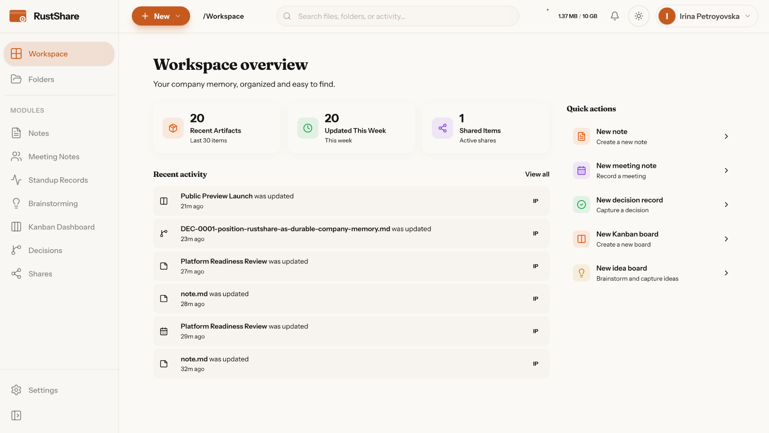Select Workspace in the sidebar

coord(59,54)
